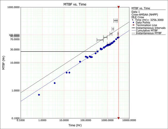Viewport: 168px width, 129px height.
Task: Select the lowest data point on the plot
Action: [x=39, y=95]
